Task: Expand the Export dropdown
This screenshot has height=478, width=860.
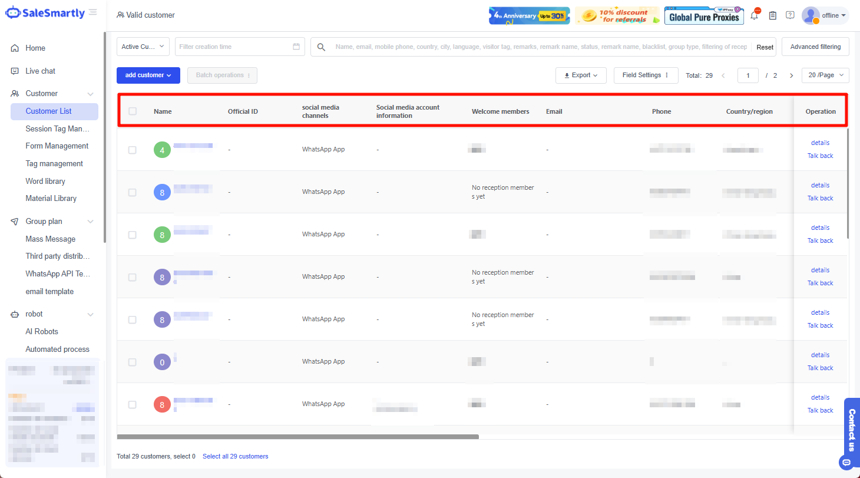Action: pos(580,75)
